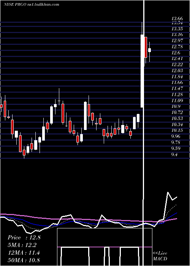Click the 11.84 price axis label
Screen dimensions: 190x266
(x=177, y=77)
